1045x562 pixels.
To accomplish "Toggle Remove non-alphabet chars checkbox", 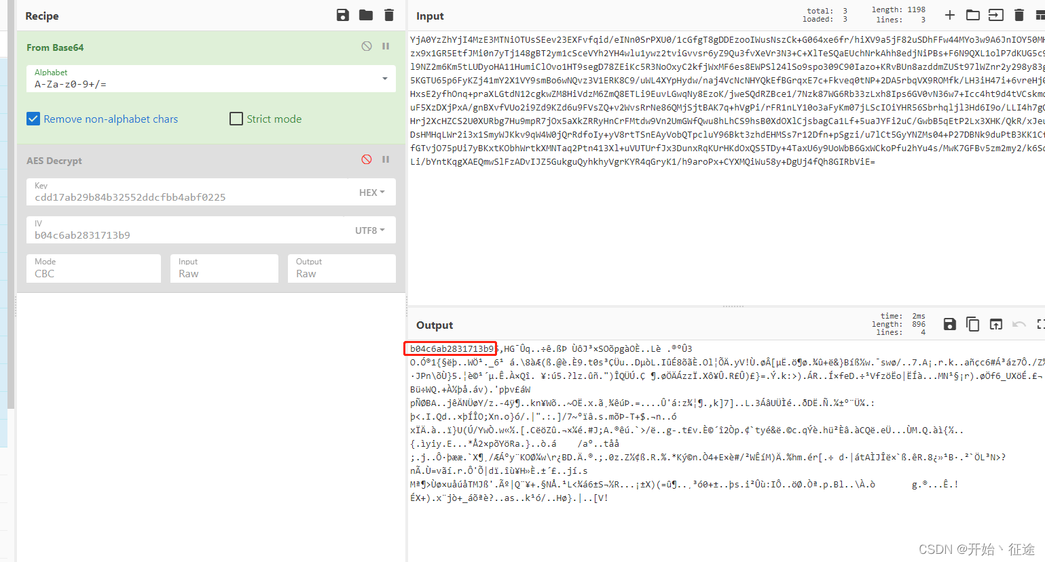I will (33, 119).
